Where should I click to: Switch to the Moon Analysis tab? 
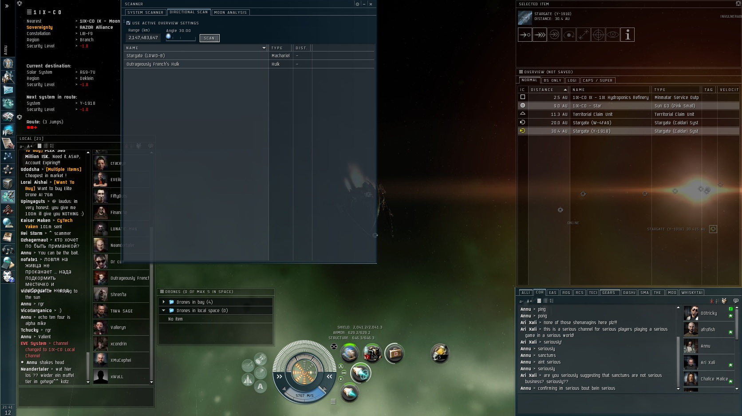(x=230, y=12)
